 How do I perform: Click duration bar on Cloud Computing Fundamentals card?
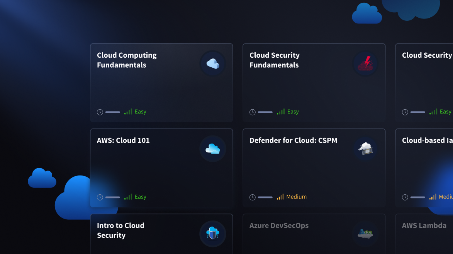point(113,112)
